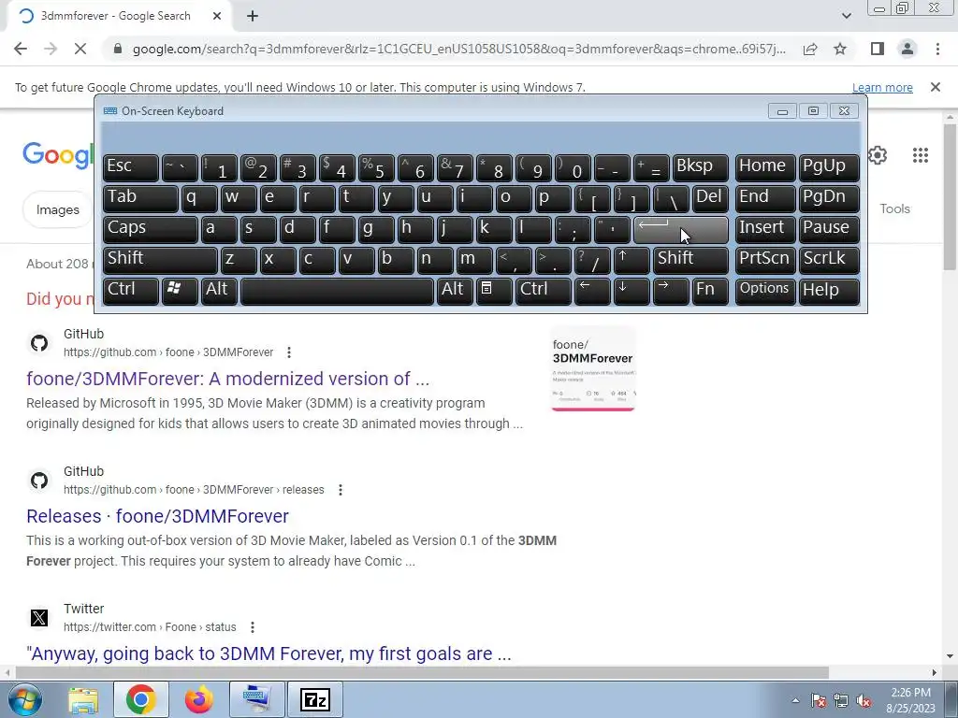Share this page via the share icon
Viewport: 958px width, 718px height.
[810, 49]
